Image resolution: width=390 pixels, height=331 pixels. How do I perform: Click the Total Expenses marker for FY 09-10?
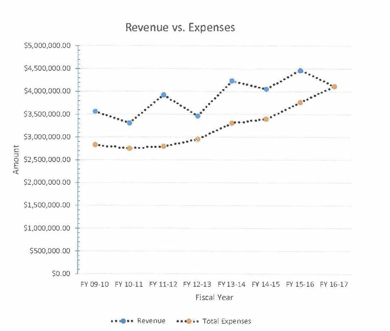[95, 144]
